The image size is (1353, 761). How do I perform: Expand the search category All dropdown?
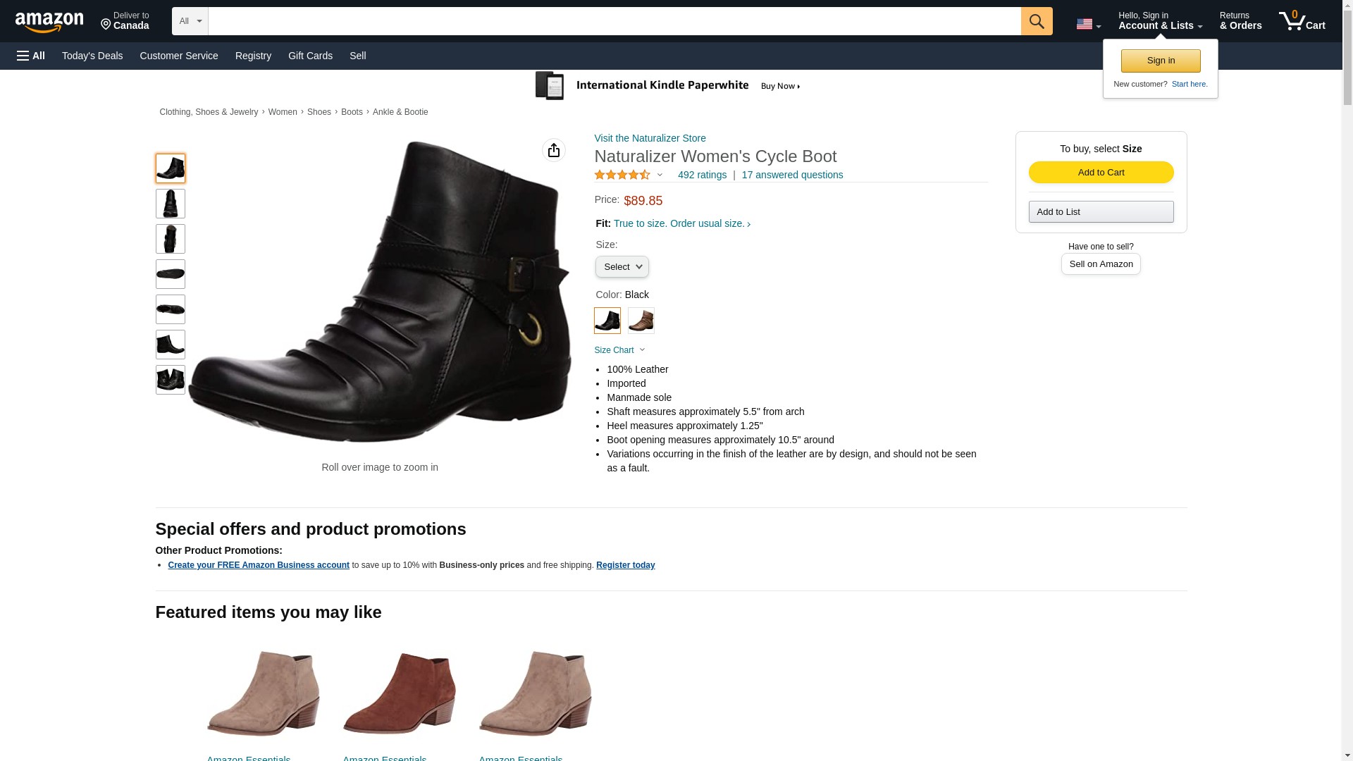[190, 21]
